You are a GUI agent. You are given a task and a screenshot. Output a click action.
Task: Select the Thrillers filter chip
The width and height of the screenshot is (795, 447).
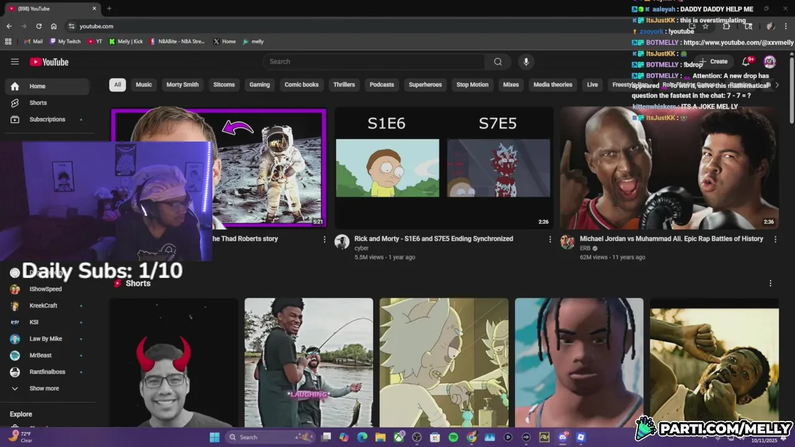click(x=344, y=84)
